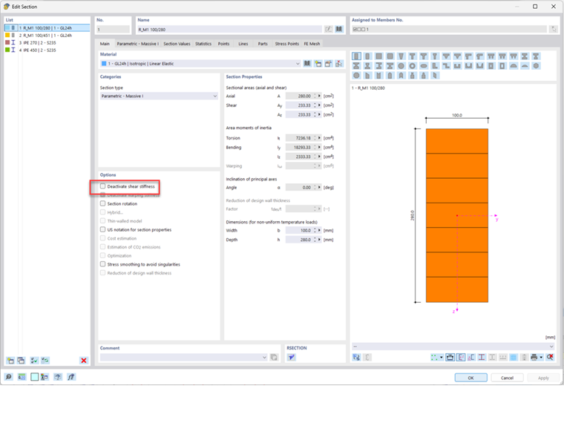The height and width of the screenshot is (423, 564).
Task: Click the new section icon under the list
Action: (x=10, y=361)
